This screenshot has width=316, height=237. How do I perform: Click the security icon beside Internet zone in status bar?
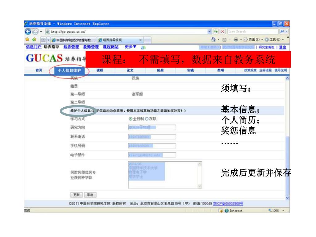click(221, 210)
